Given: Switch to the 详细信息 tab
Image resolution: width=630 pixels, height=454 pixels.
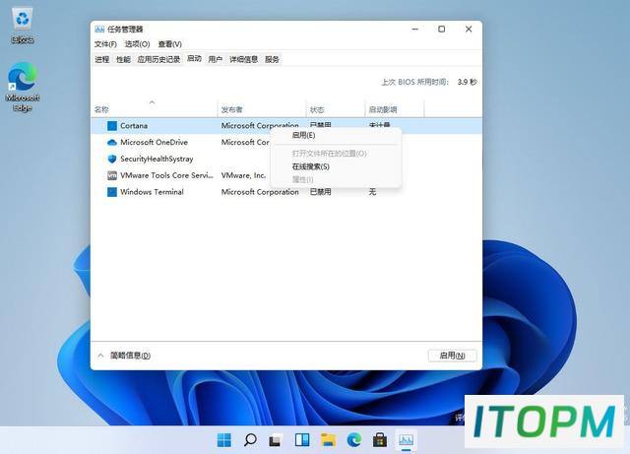Looking at the screenshot, I should (243, 59).
